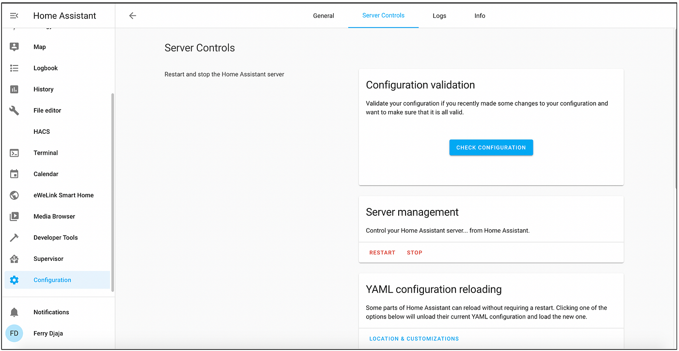Click the Calendar icon
Image resolution: width=679 pixels, height=351 pixels.
14,174
